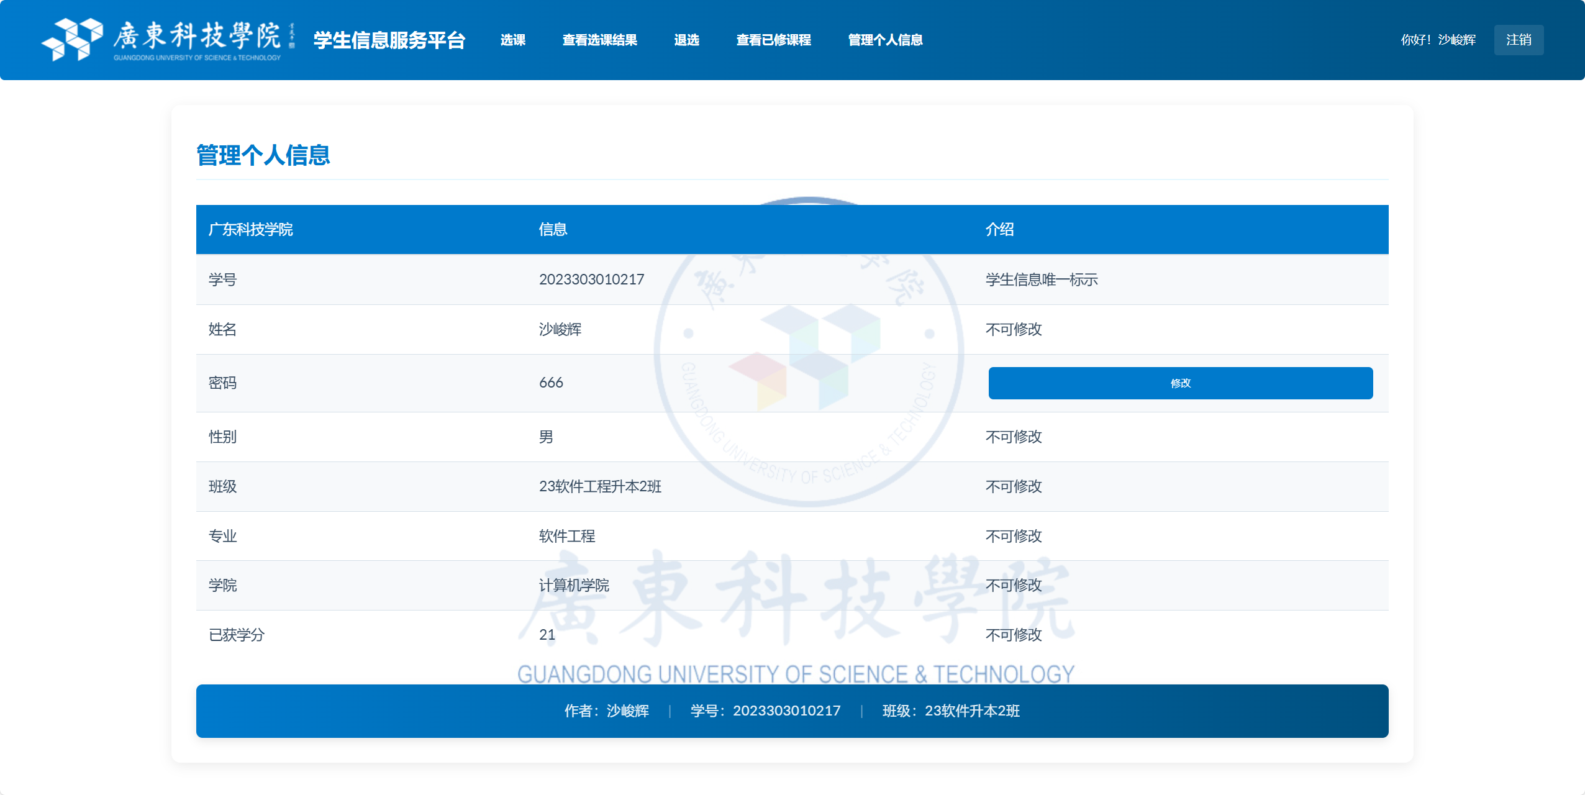
Task: Click the 计算机学院 college cell
Action: coord(574,585)
